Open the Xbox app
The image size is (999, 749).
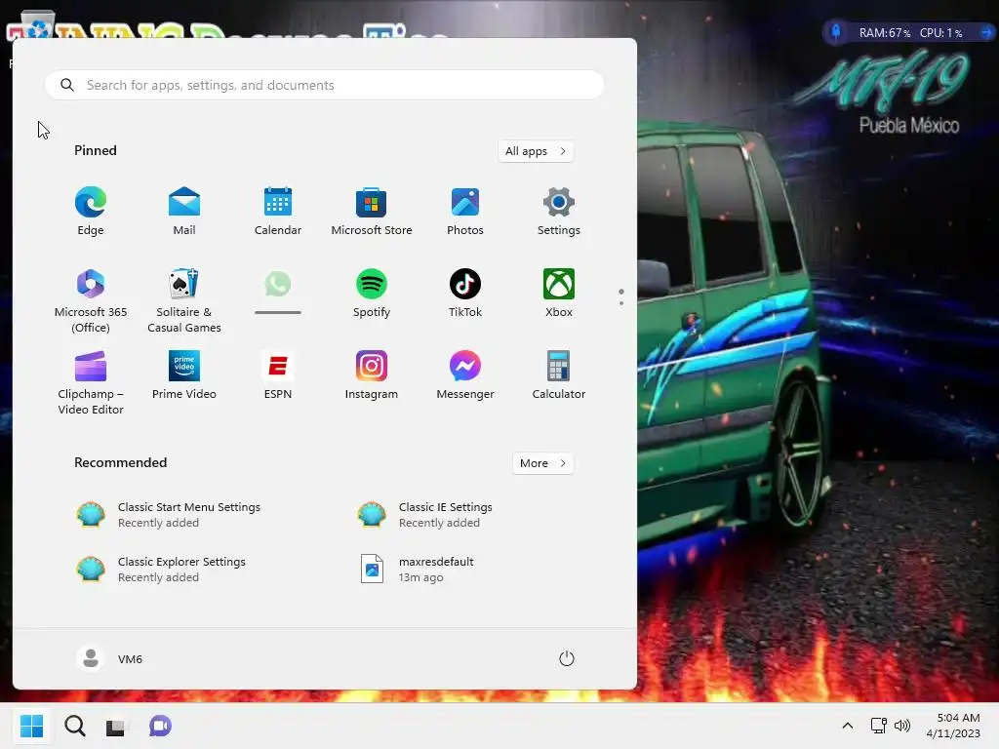tap(559, 294)
